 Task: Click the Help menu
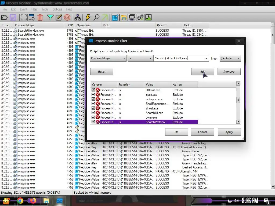tap(69, 9)
